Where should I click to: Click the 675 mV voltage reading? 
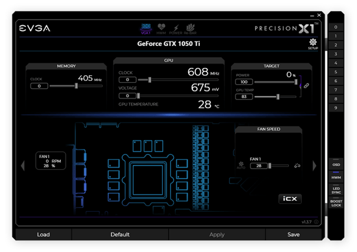click(x=205, y=87)
